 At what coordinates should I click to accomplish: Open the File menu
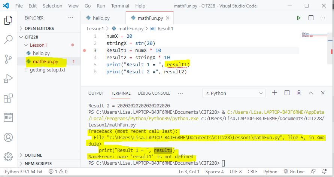coord(19,6)
